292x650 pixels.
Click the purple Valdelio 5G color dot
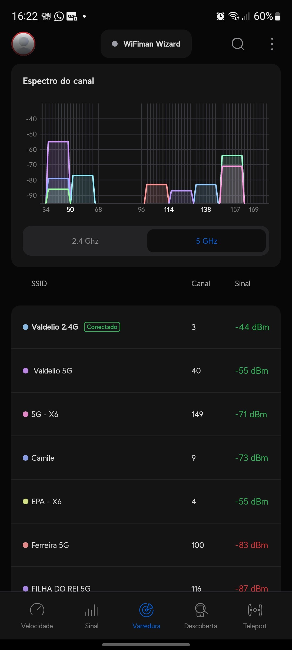[26, 371]
